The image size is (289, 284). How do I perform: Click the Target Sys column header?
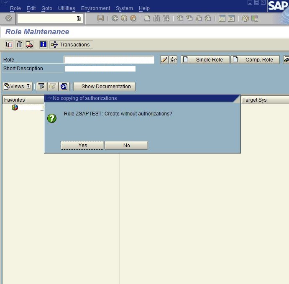pos(265,100)
